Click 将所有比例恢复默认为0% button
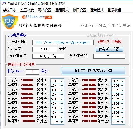The image size is (133, 129). [x=93, y=71]
